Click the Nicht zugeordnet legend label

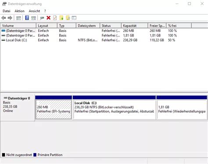[x=19, y=155]
